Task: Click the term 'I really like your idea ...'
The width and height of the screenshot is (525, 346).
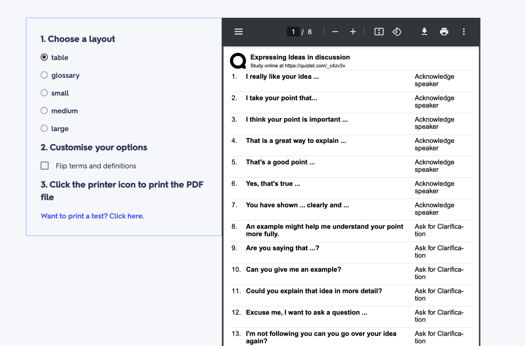Action: [282, 77]
